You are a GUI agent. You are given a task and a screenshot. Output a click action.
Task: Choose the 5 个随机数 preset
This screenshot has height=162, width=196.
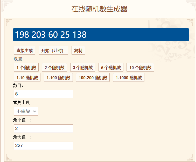pos(111,67)
